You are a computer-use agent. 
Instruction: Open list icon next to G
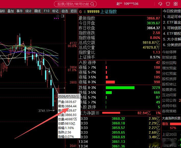pos(85,12)
